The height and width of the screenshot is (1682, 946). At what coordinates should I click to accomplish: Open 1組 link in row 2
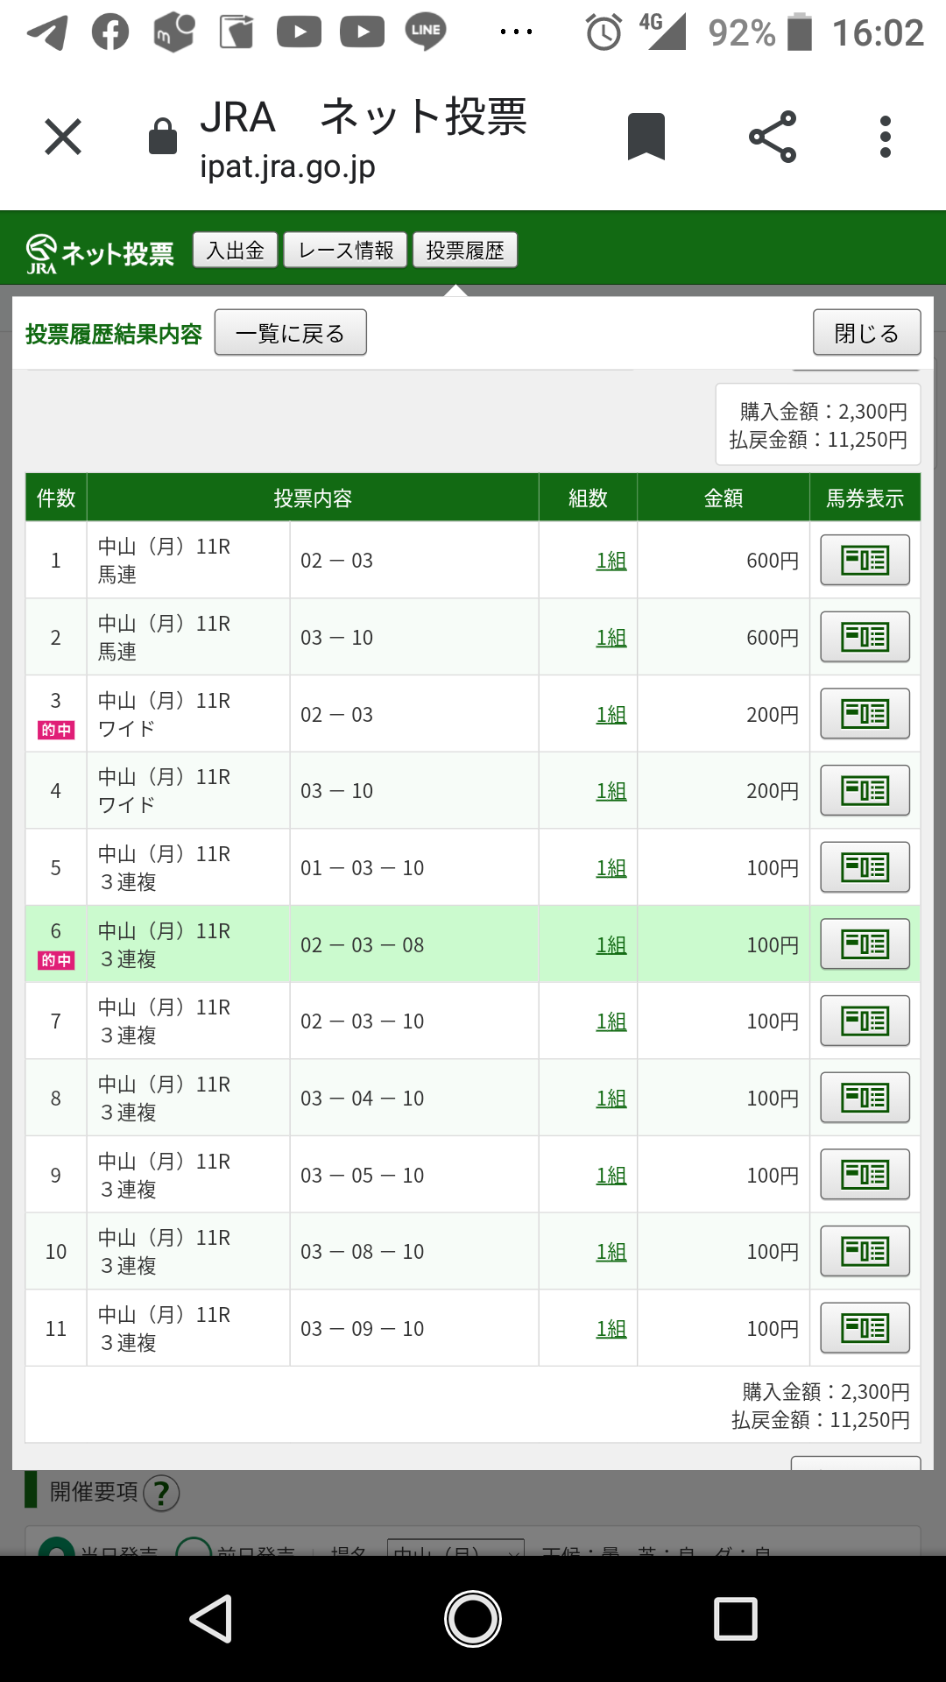(611, 638)
